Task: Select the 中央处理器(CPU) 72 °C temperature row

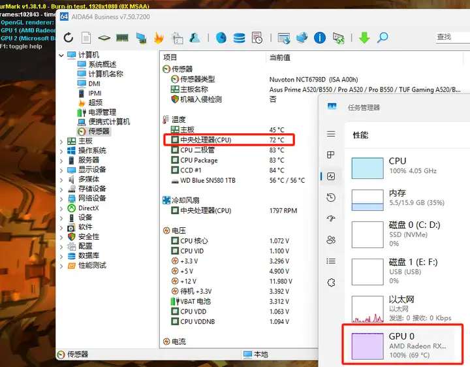Action: pos(228,140)
